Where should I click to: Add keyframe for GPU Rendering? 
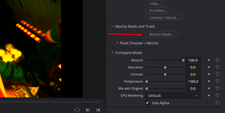[209, 95]
